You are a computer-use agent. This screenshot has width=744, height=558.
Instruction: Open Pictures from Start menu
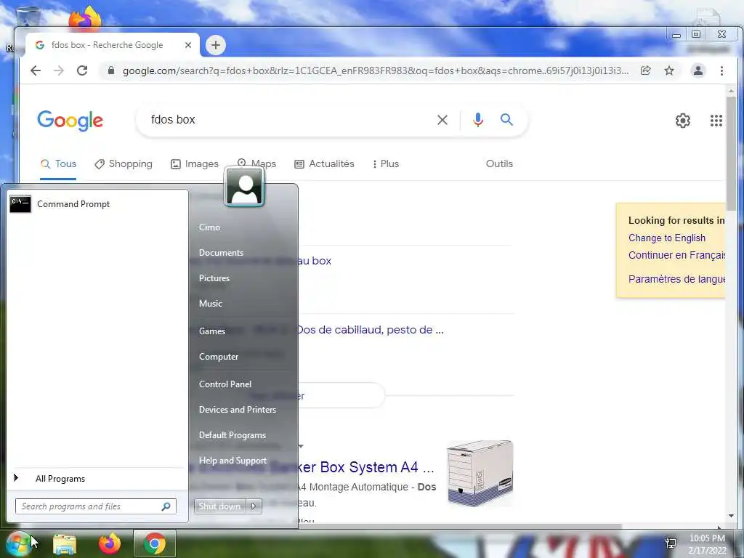tap(214, 278)
